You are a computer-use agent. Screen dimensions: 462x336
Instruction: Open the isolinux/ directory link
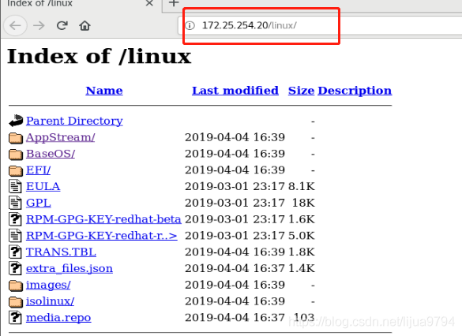coord(50,301)
